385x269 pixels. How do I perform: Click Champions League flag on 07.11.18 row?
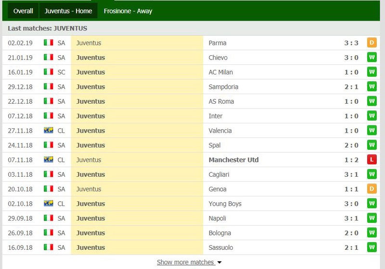(x=49, y=159)
